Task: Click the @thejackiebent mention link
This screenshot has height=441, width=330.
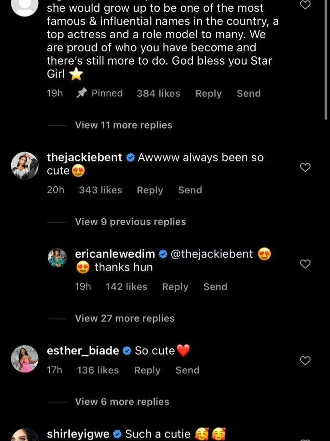Action: pyautogui.click(x=211, y=254)
